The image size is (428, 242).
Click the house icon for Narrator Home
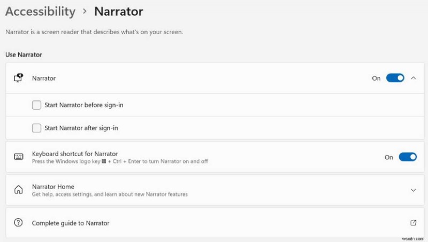[x=18, y=190]
